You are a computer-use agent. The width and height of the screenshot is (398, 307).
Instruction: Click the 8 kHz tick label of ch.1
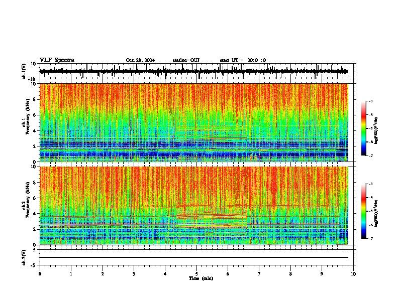35,99
